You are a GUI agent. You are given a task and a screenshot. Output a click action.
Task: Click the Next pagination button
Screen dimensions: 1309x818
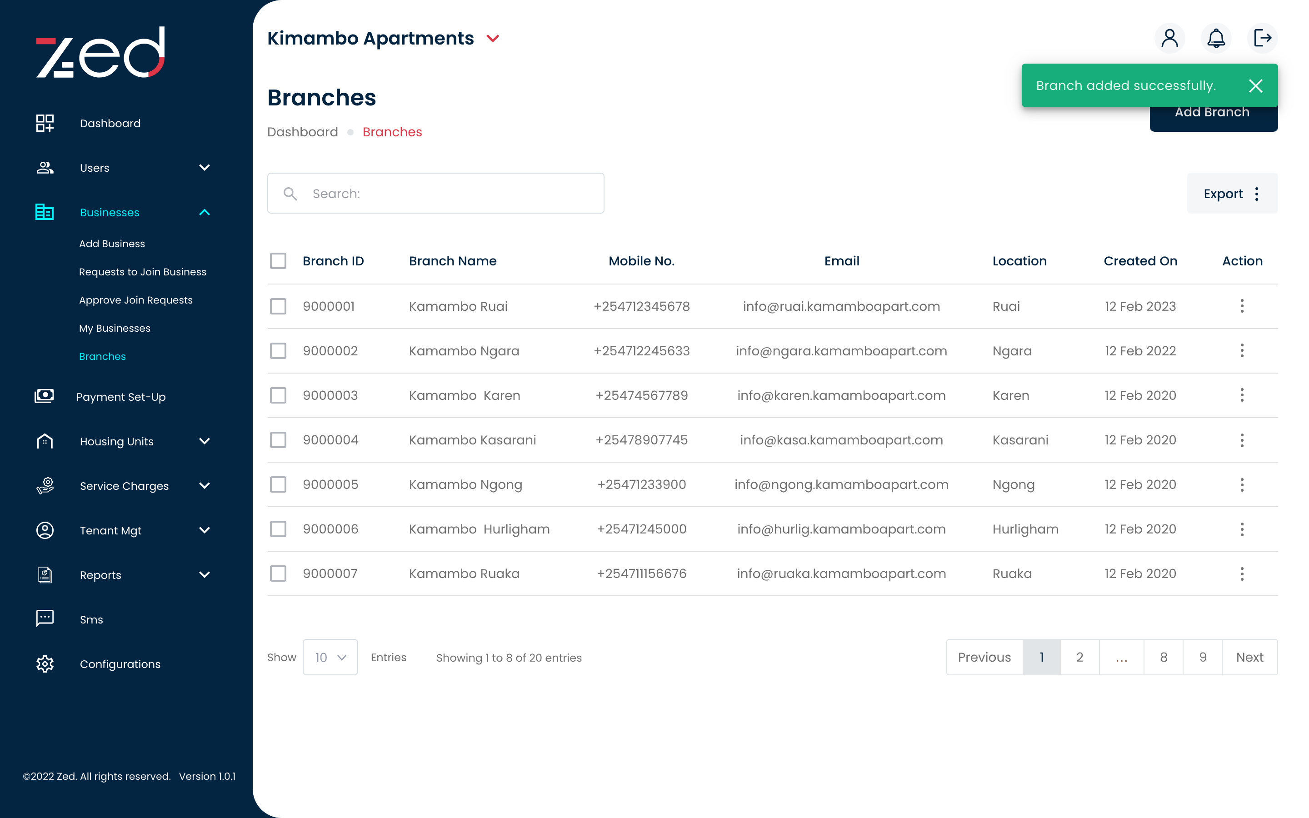click(1249, 657)
